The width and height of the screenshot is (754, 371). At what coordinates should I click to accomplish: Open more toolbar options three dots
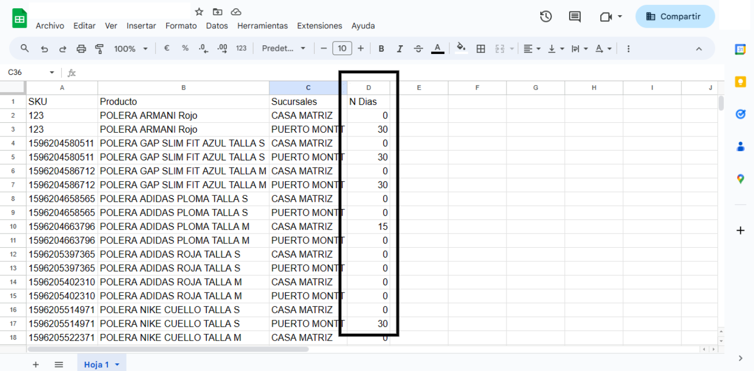(628, 49)
